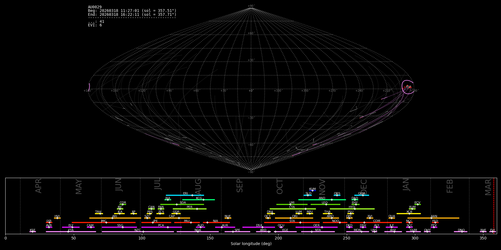The image size is (501, 250).
Task: Click the '...: 41' count line
Action: (x=96, y=22)
